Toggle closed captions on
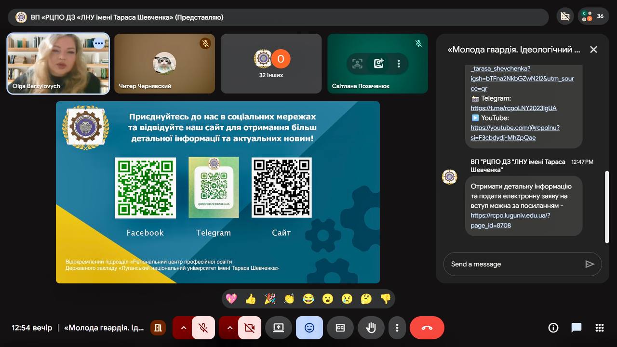The width and height of the screenshot is (617, 347). (340, 328)
